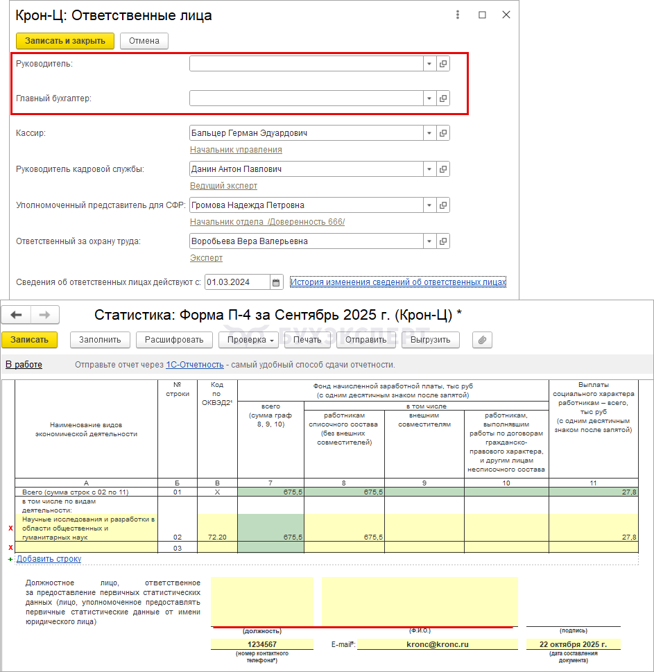Click the empty Главный бухгалтер input field
654x672 pixels.
pos(307,98)
